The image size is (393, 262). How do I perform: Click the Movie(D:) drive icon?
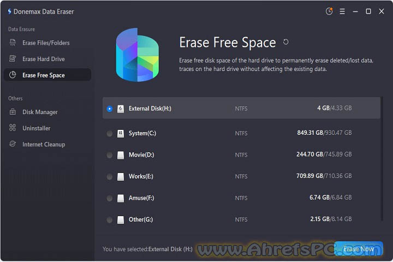[x=121, y=155]
